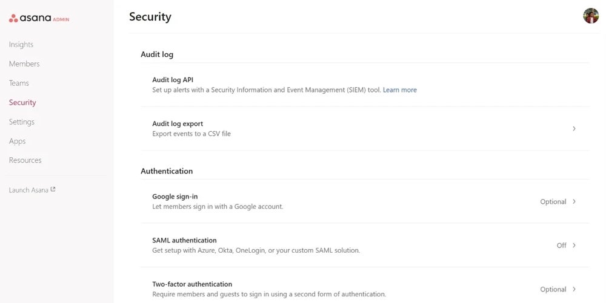
Task: Expand the Google sign-in chevron
Action: (x=574, y=201)
